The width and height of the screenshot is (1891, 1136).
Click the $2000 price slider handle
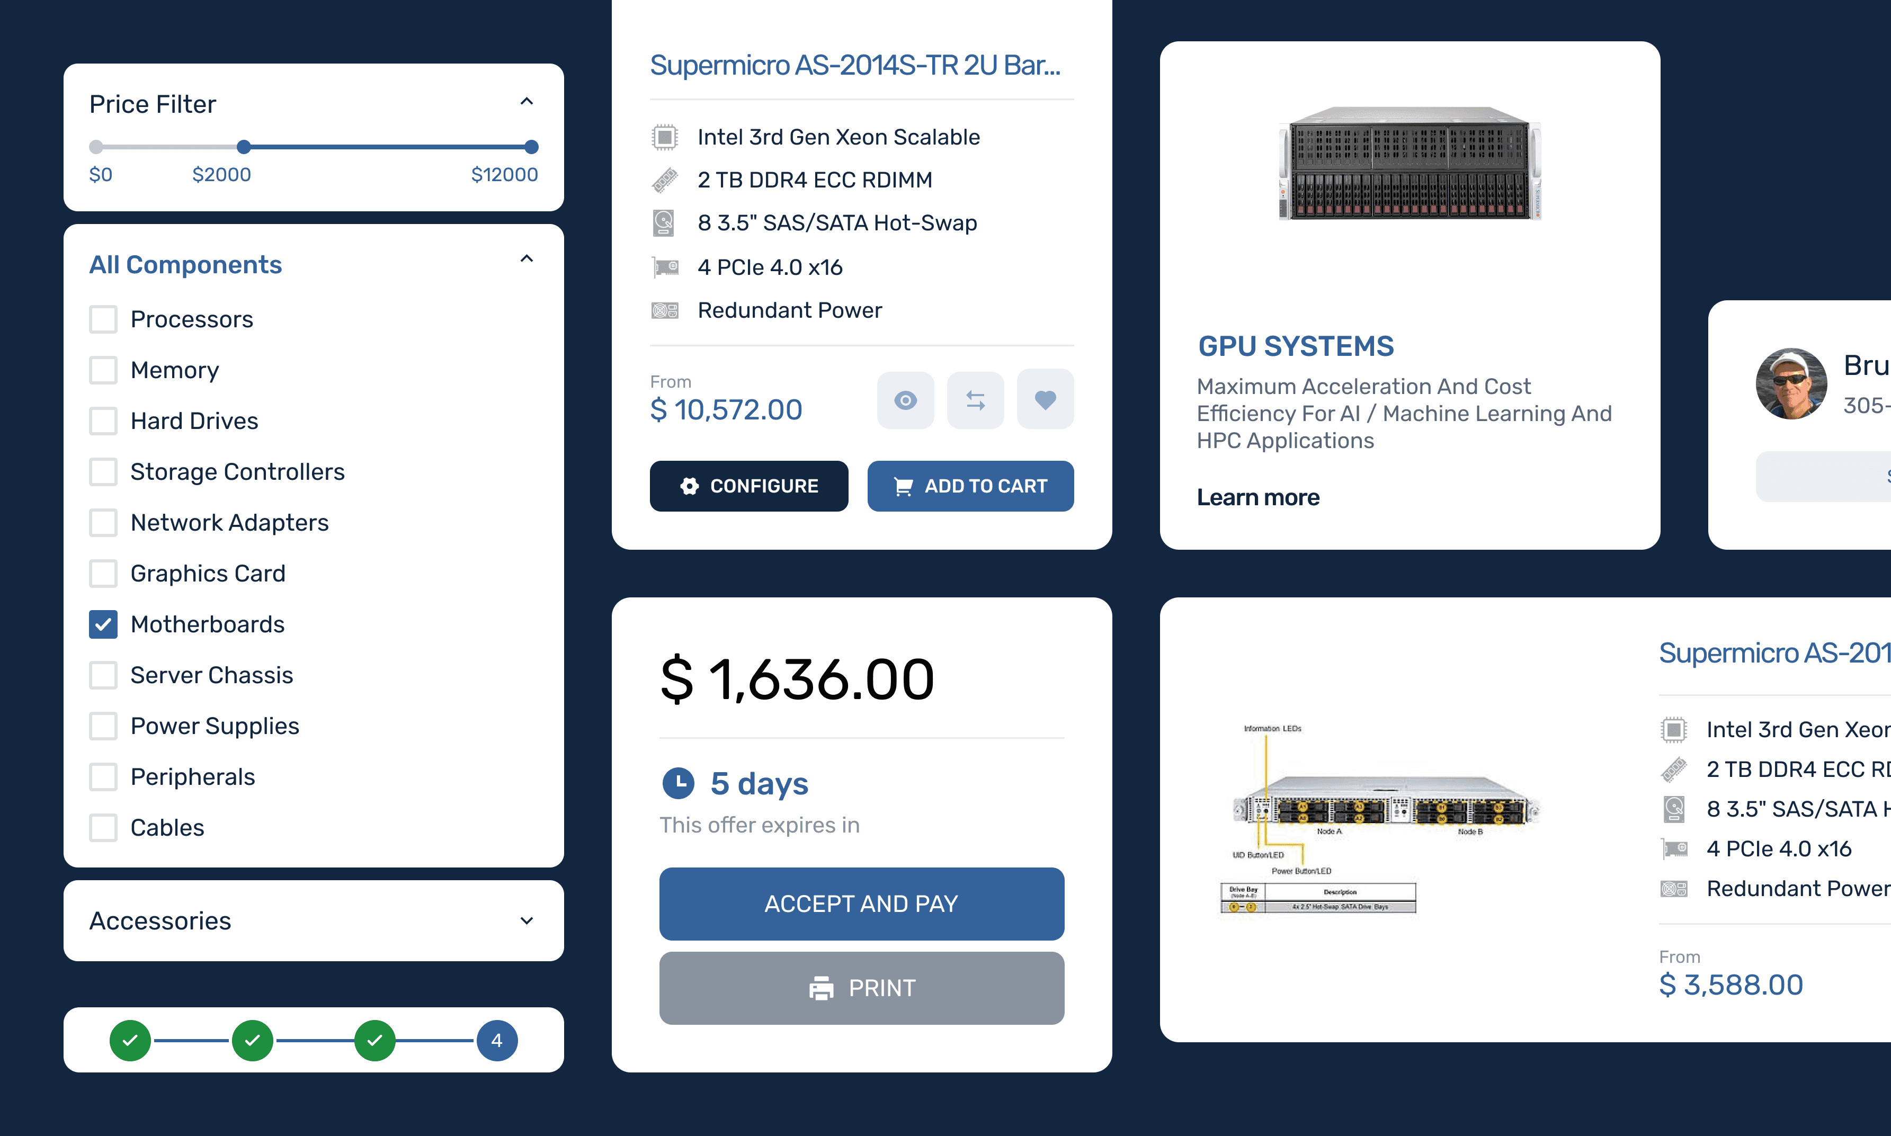pyautogui.click(x=244, y=147)
